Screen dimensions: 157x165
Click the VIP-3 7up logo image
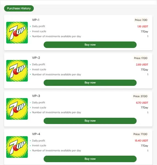click(17, 109)
